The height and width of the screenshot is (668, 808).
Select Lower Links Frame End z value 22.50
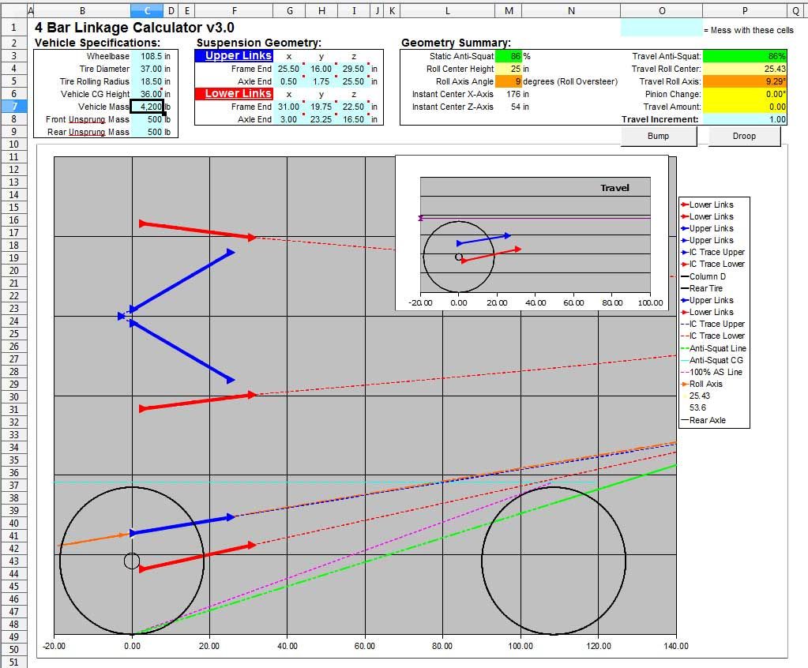354,107
